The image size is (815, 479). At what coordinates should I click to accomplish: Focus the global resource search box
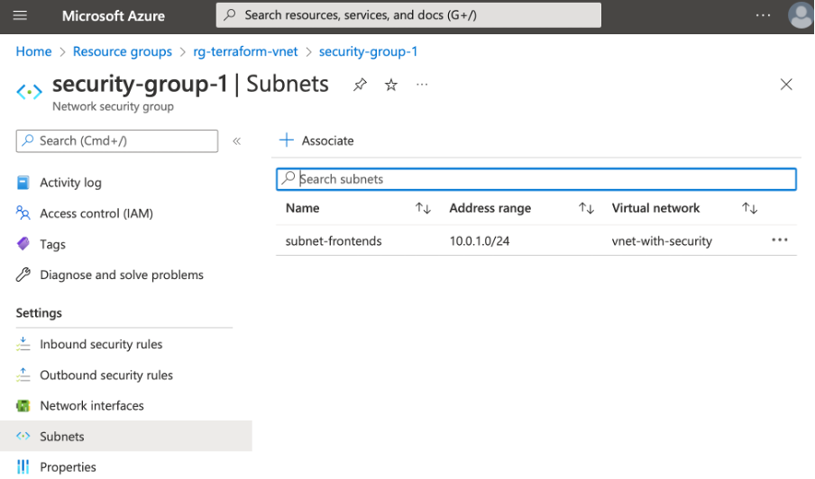(x=408, y=15)
